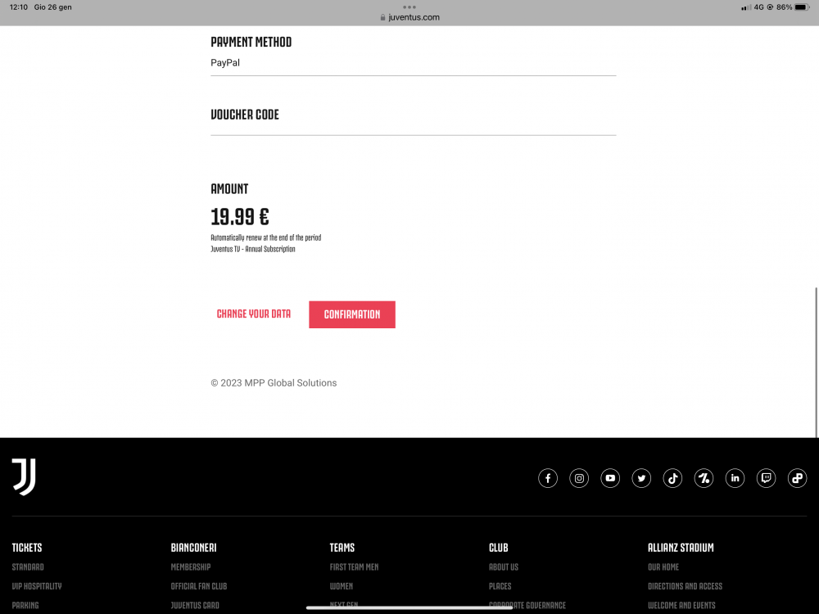
Task: Open the Welcome and Events link
Action: click(x=681, y=606)
